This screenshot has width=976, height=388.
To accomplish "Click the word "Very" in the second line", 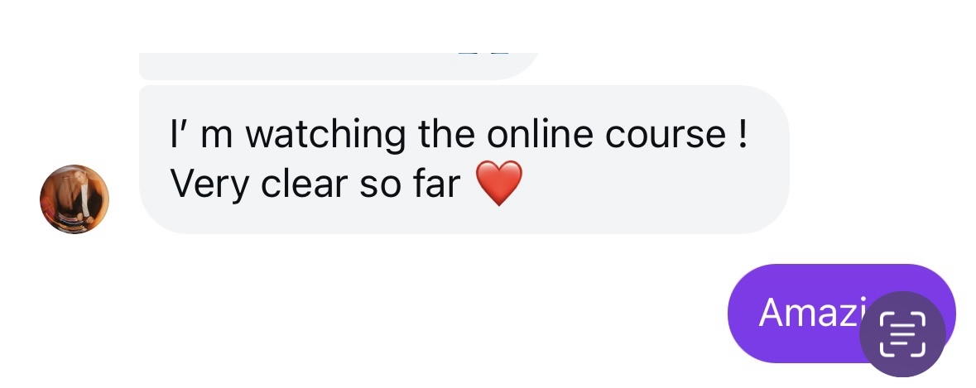I will 209,185.
